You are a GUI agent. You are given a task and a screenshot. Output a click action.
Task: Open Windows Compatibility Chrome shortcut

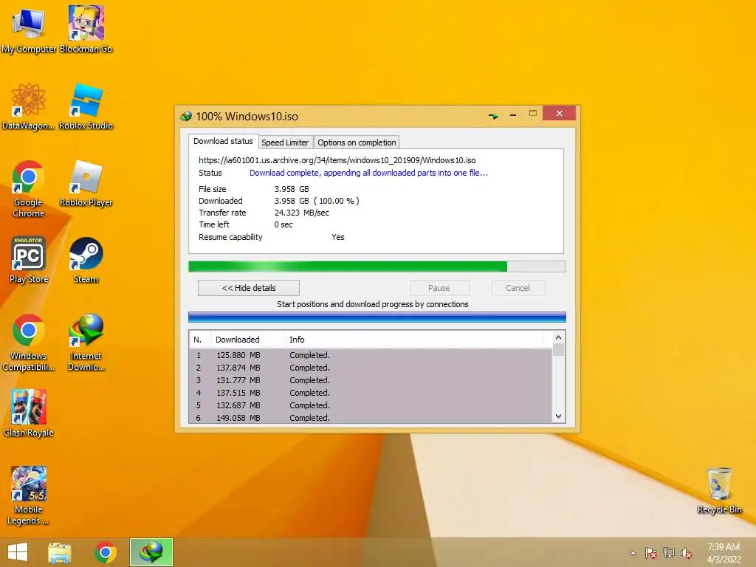(x=29, y=343)
